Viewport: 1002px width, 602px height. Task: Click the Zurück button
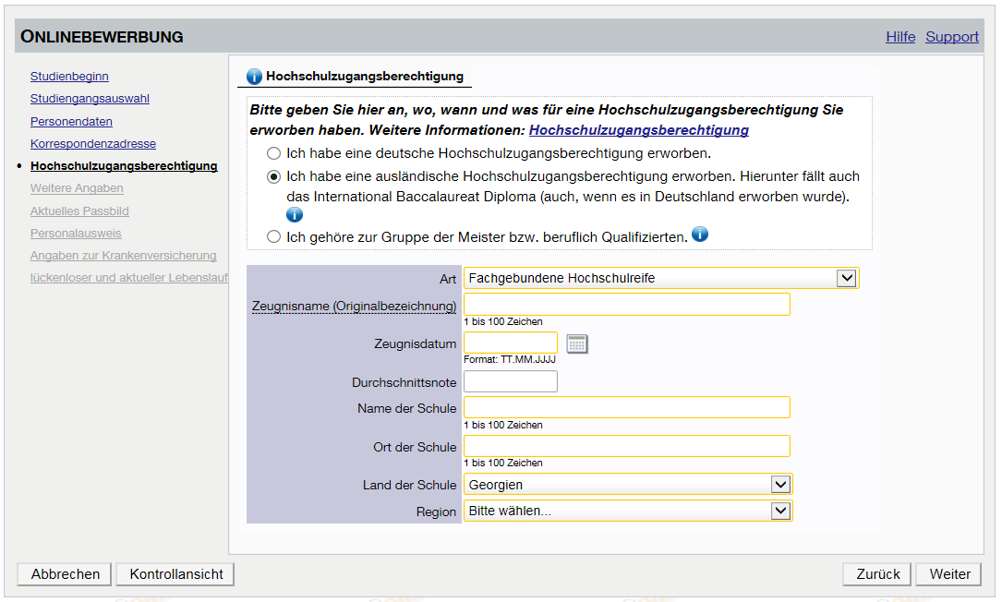point(877,574)
